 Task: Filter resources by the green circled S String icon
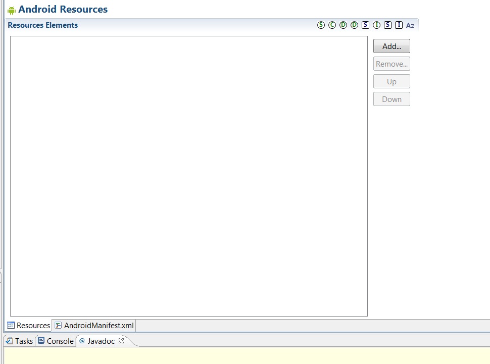[321, 25]
